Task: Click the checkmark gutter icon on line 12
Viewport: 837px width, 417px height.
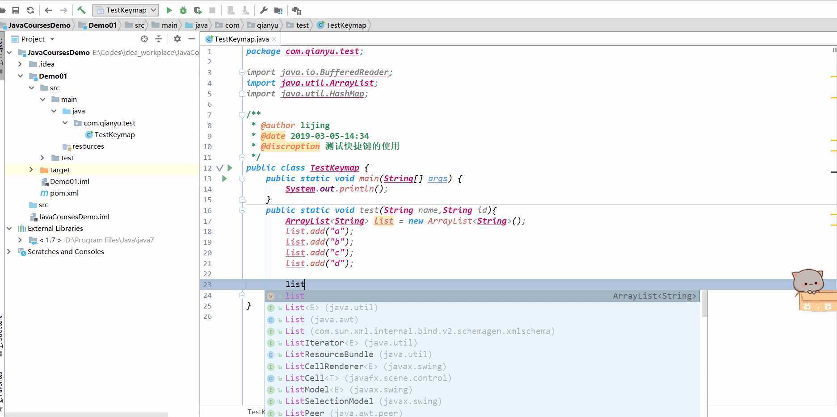Action: [219, 168]
